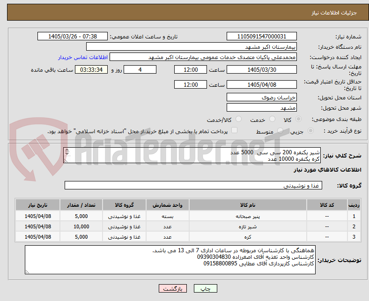Click the scroll up arrow in description box

click(x=67, y=150)
